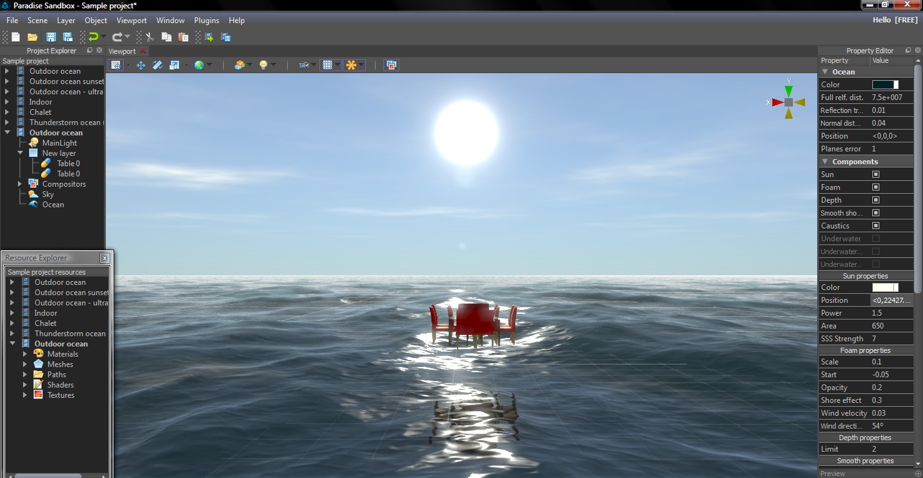This screenshot has height=478, width=923.
Task: Expand Indoor scene in Project Explorer
Action: pos(7,102)
